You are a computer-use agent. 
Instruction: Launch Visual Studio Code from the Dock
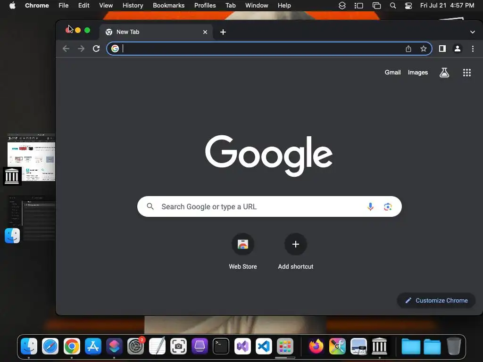coord(264,346)
